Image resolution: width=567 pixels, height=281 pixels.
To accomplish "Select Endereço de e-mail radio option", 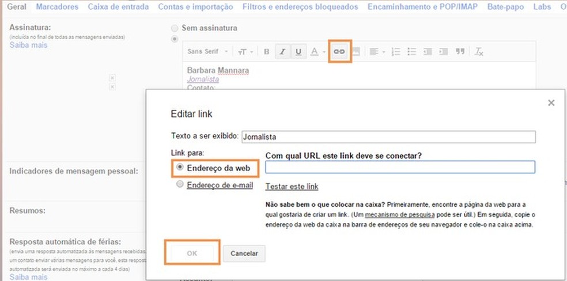I will 180,185.
